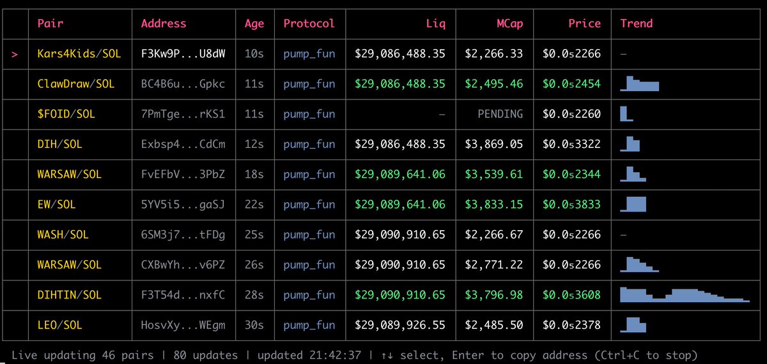Click the MCap column header
767x364 pixels.
509,24
